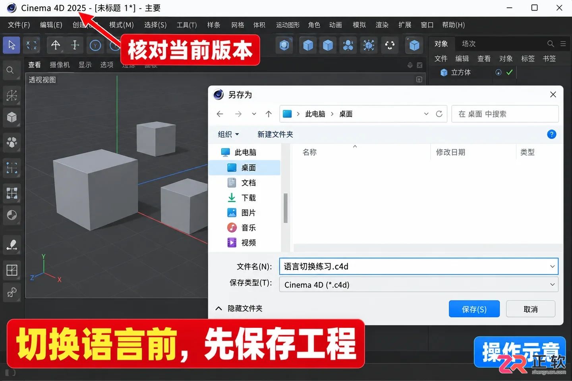
Task: Click the Y axis lock circle icon
Action: pyautogui.click(x=95, y=46)
